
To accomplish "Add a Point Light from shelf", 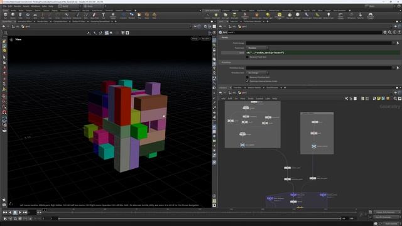I will [216, 16].
